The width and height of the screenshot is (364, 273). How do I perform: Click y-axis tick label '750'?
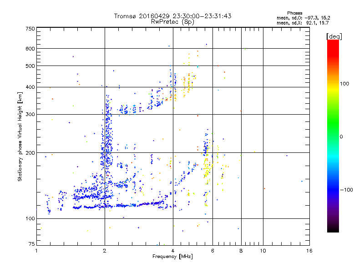click(30, 29)
